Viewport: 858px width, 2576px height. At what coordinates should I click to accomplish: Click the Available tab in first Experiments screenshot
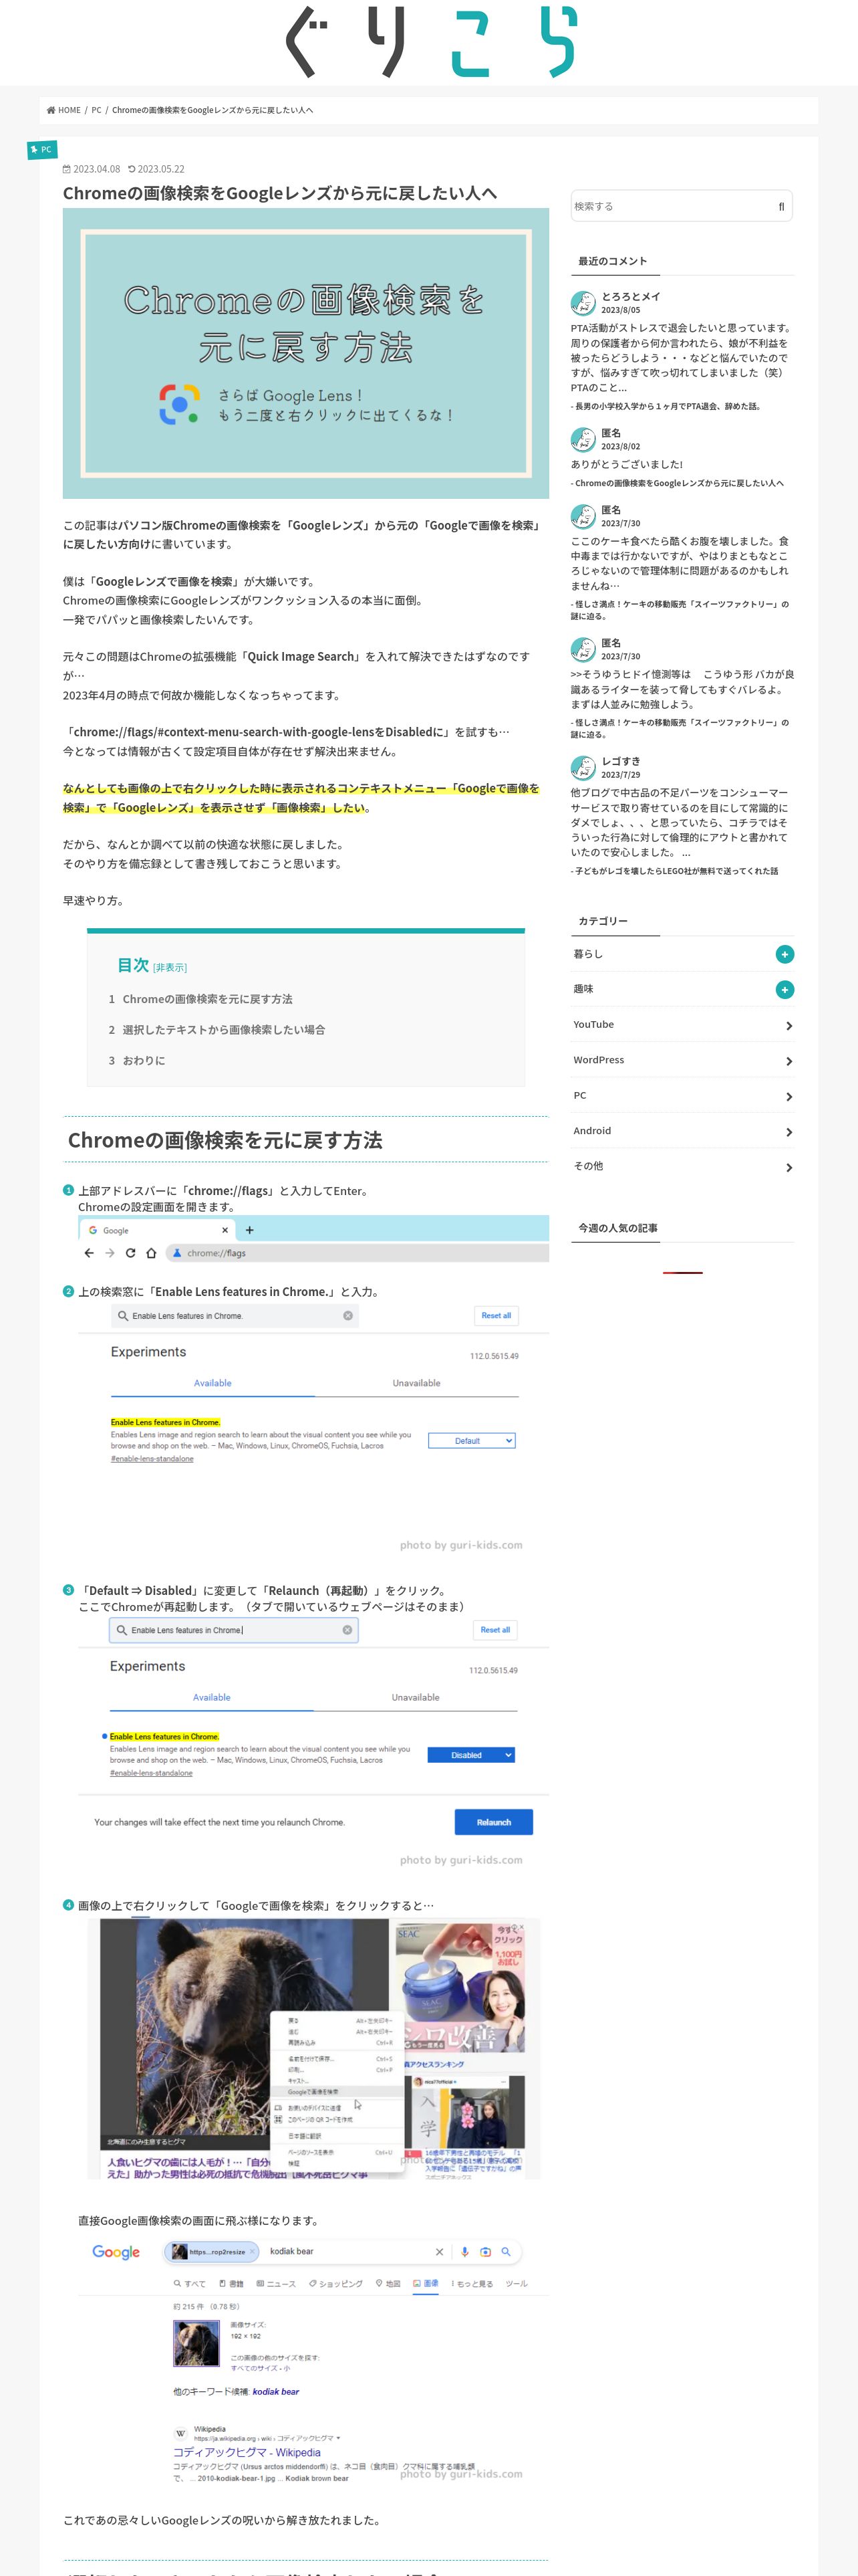click(x=212, y=1383)
